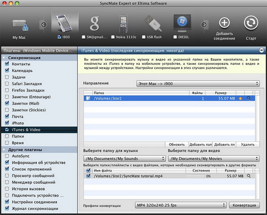Click the Добавить пл button
Image resolution: width=267 pixels, height=215 pixels.
[x=224, y=145]
